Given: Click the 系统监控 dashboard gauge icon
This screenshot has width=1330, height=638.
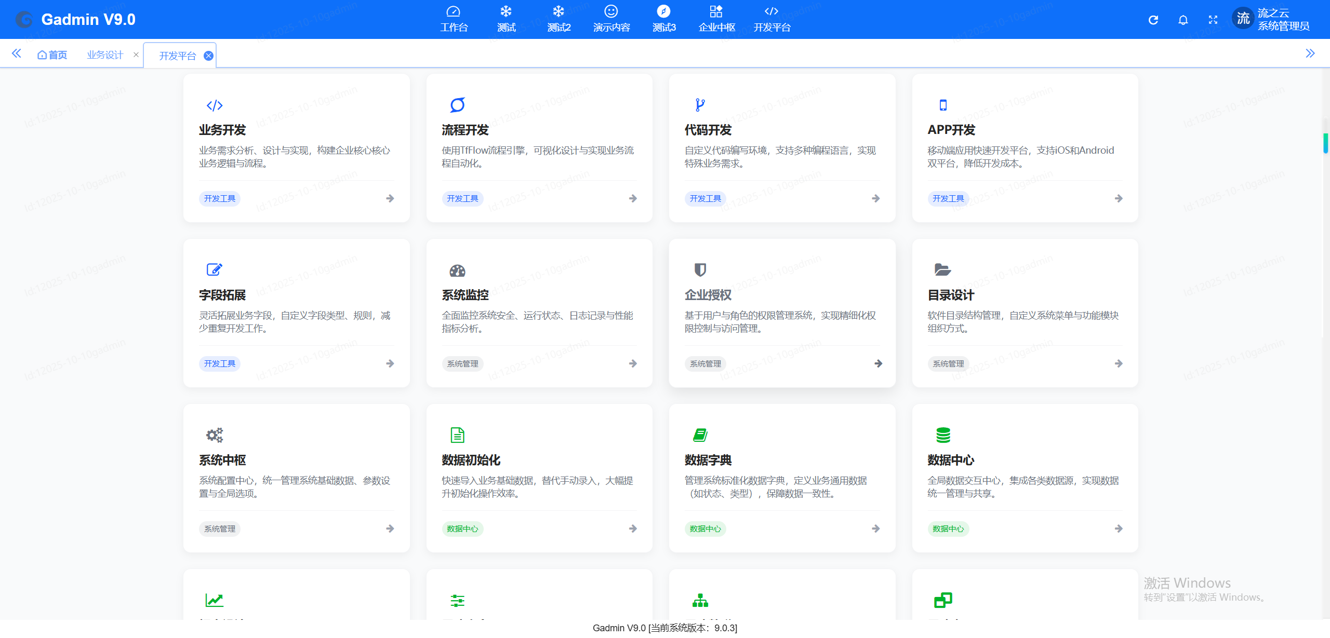Looking at the screenshot, I should point(457,270).
